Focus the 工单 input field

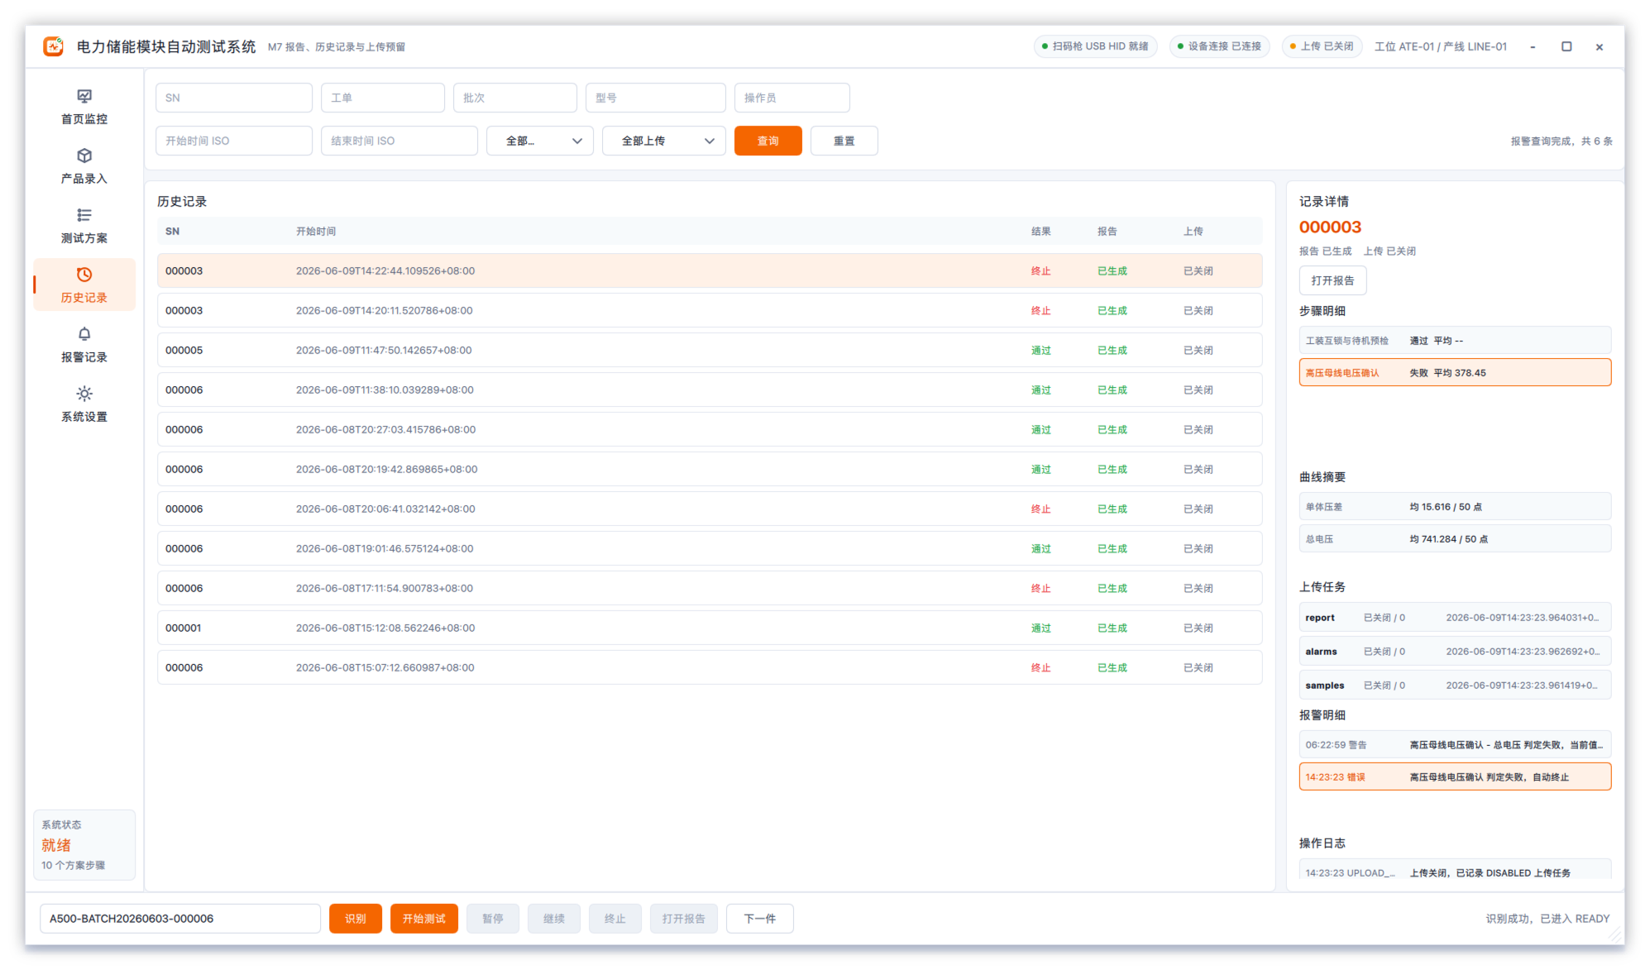tap(383, 98)
